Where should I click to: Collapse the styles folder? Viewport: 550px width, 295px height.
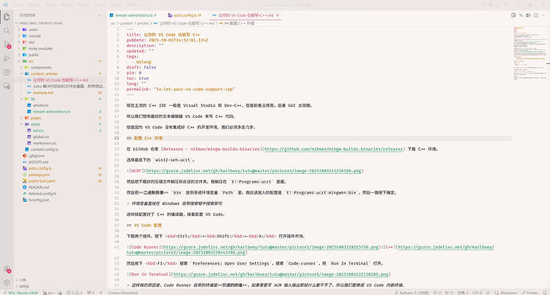click(x=35, y=124)
